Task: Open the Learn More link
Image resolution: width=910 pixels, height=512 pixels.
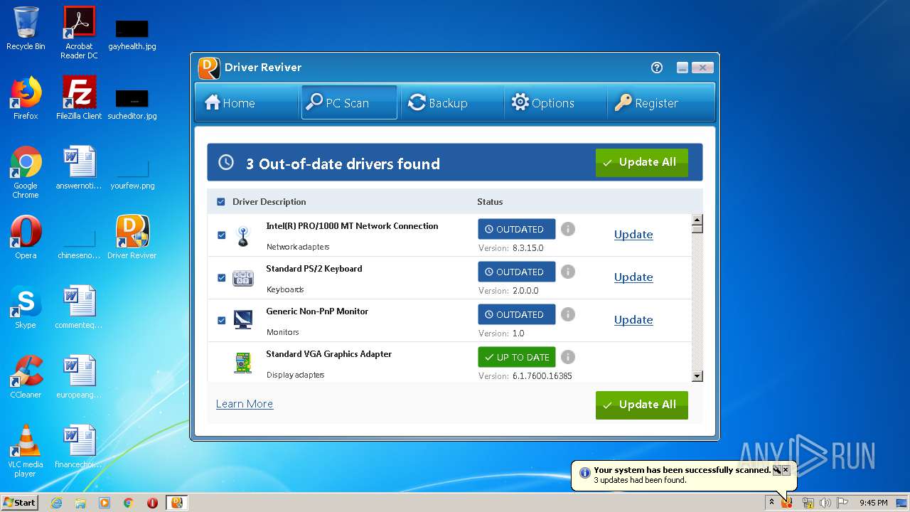Action: [245, 404]
